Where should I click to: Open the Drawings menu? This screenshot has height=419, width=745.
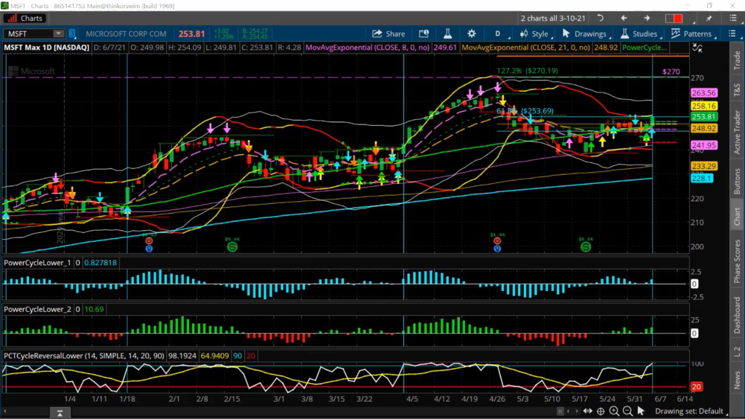[586, 34]
